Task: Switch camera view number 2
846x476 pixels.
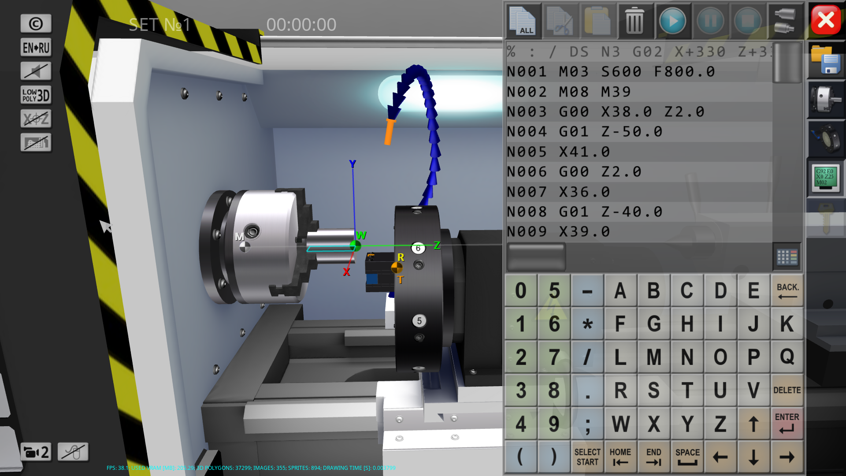Action: (x=36, y=452)
